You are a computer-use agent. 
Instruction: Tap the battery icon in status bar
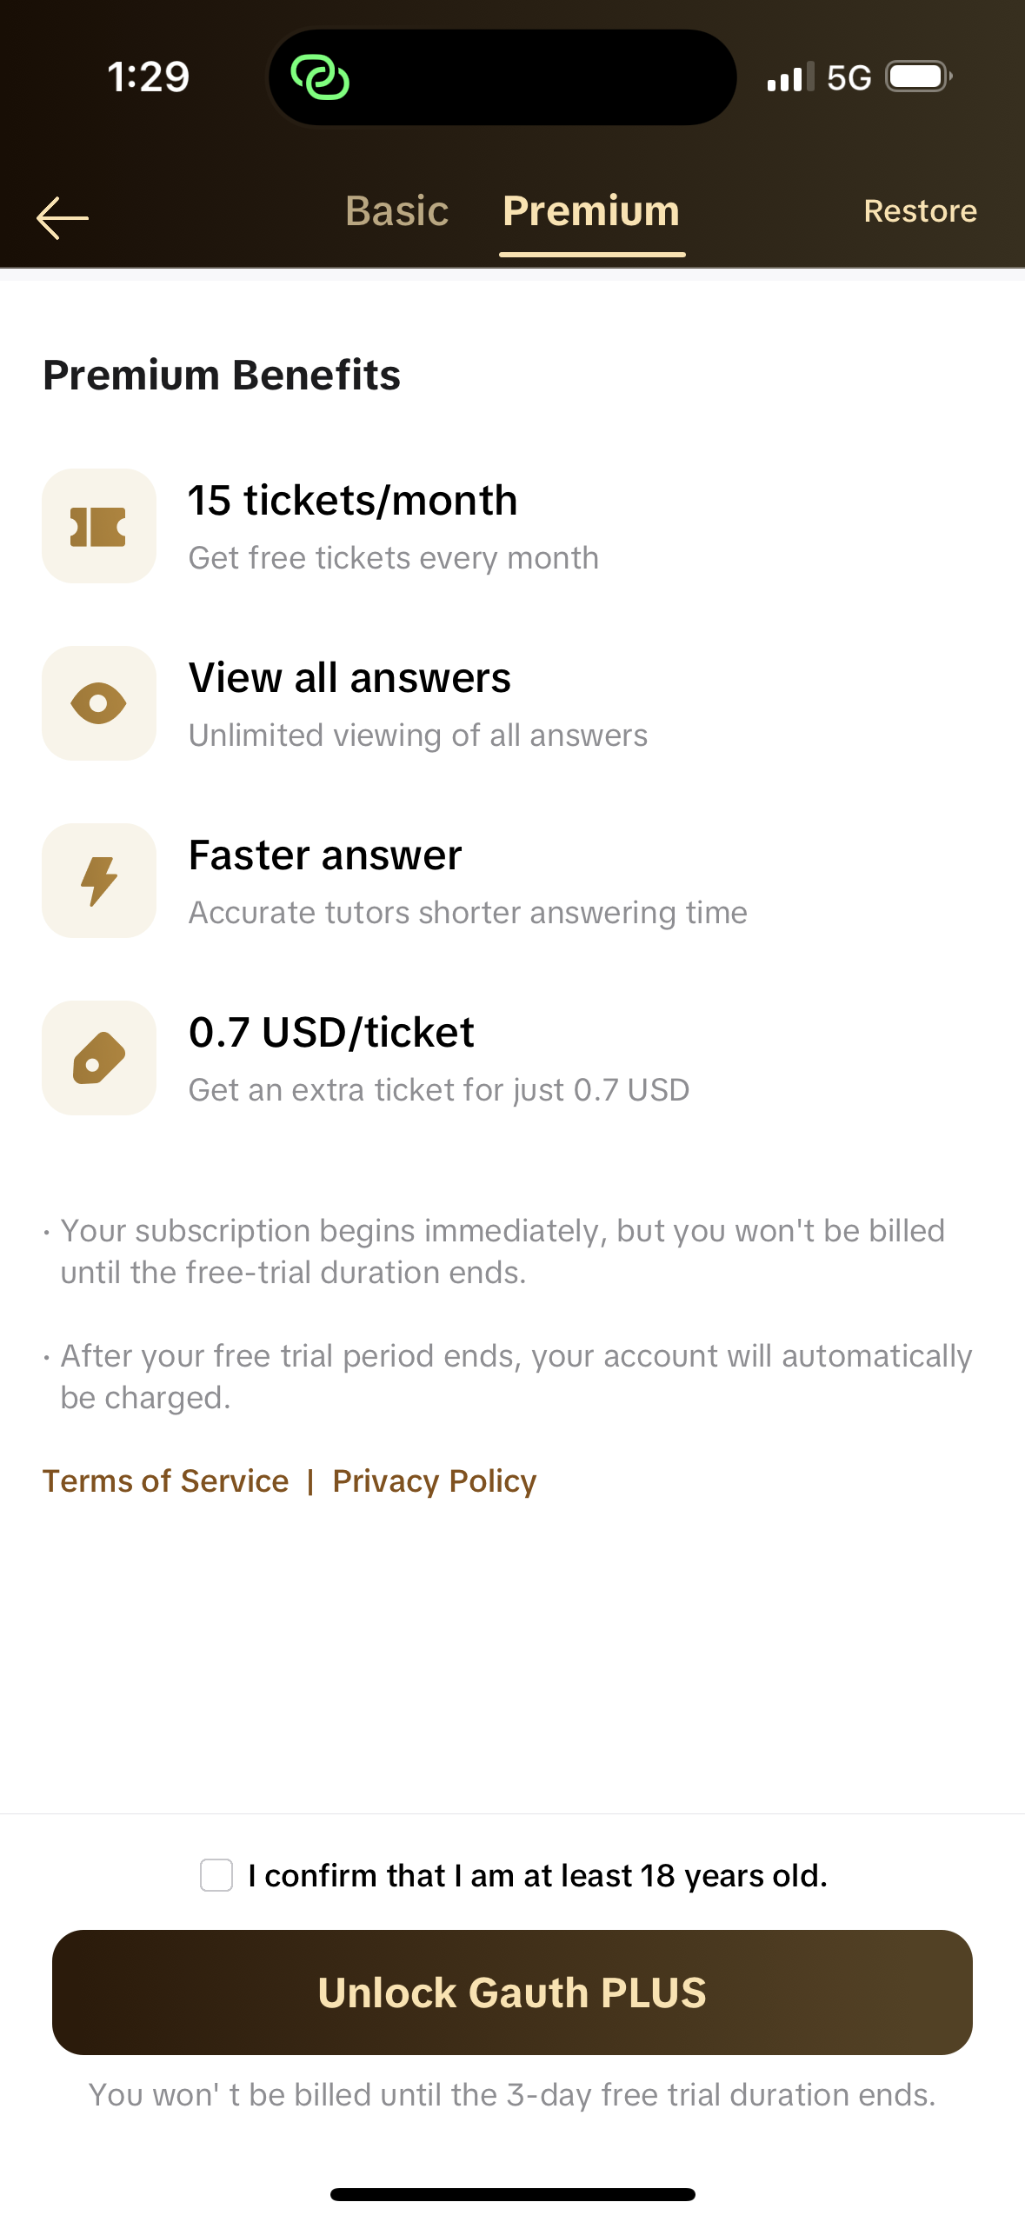tap(918, 77)
